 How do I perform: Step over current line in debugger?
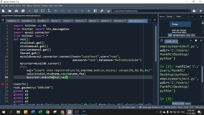(x=62, y=11)
